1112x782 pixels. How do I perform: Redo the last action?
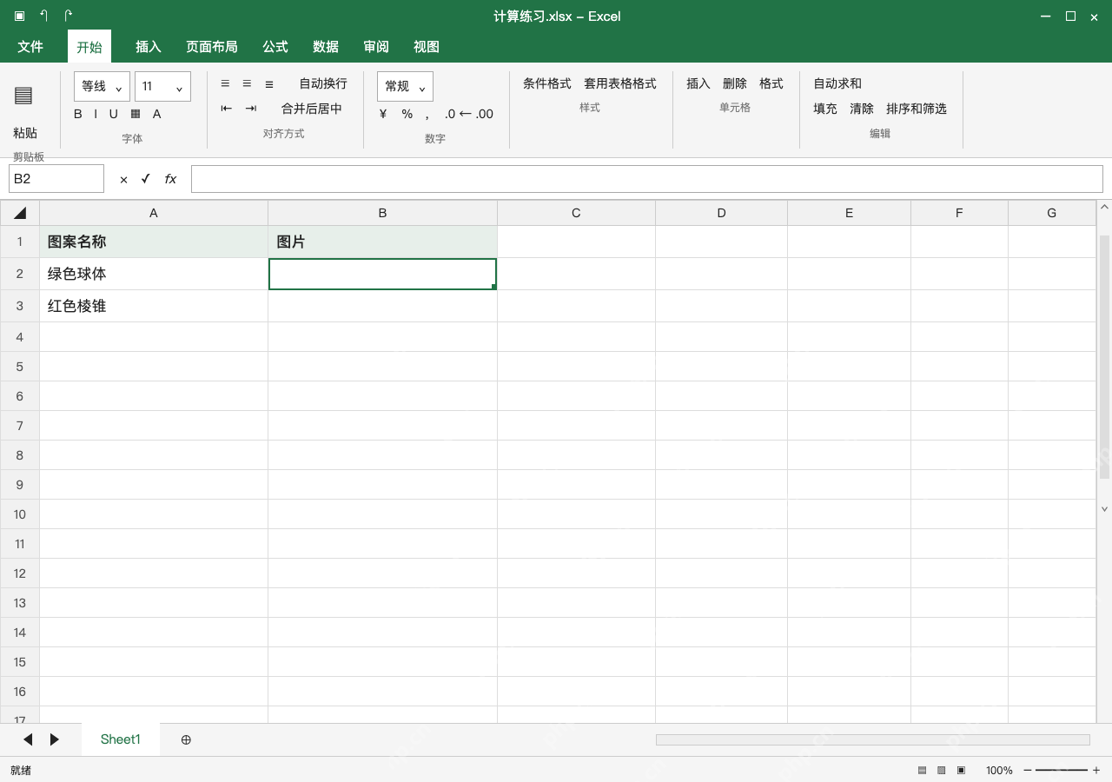tap(68, 16)
